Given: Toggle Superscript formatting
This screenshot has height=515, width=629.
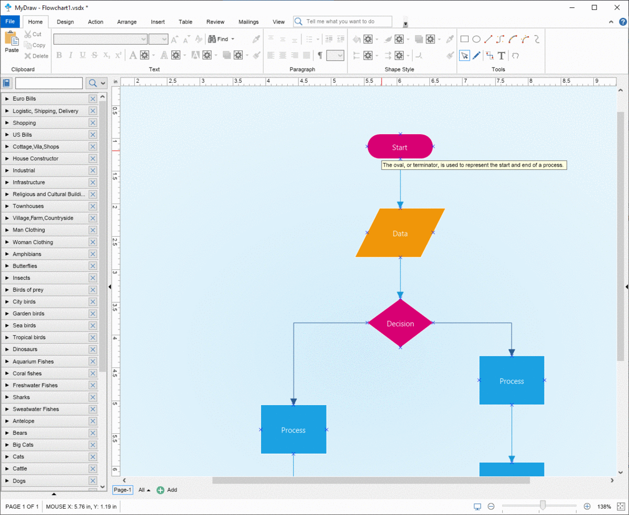Looking at the screenshot, I should (x=118, y=56).
